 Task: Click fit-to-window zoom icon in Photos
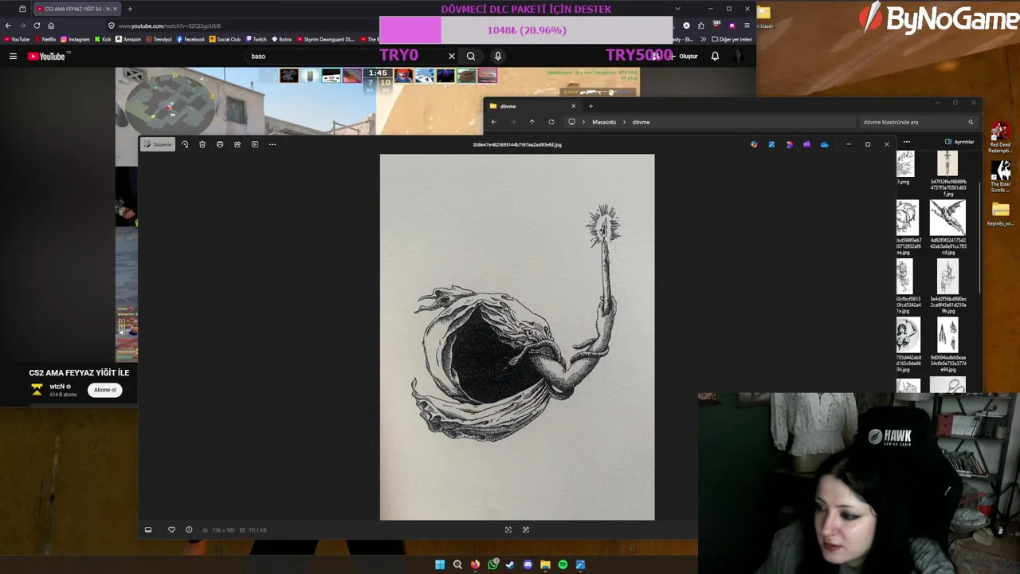click(x=508, y=529)
